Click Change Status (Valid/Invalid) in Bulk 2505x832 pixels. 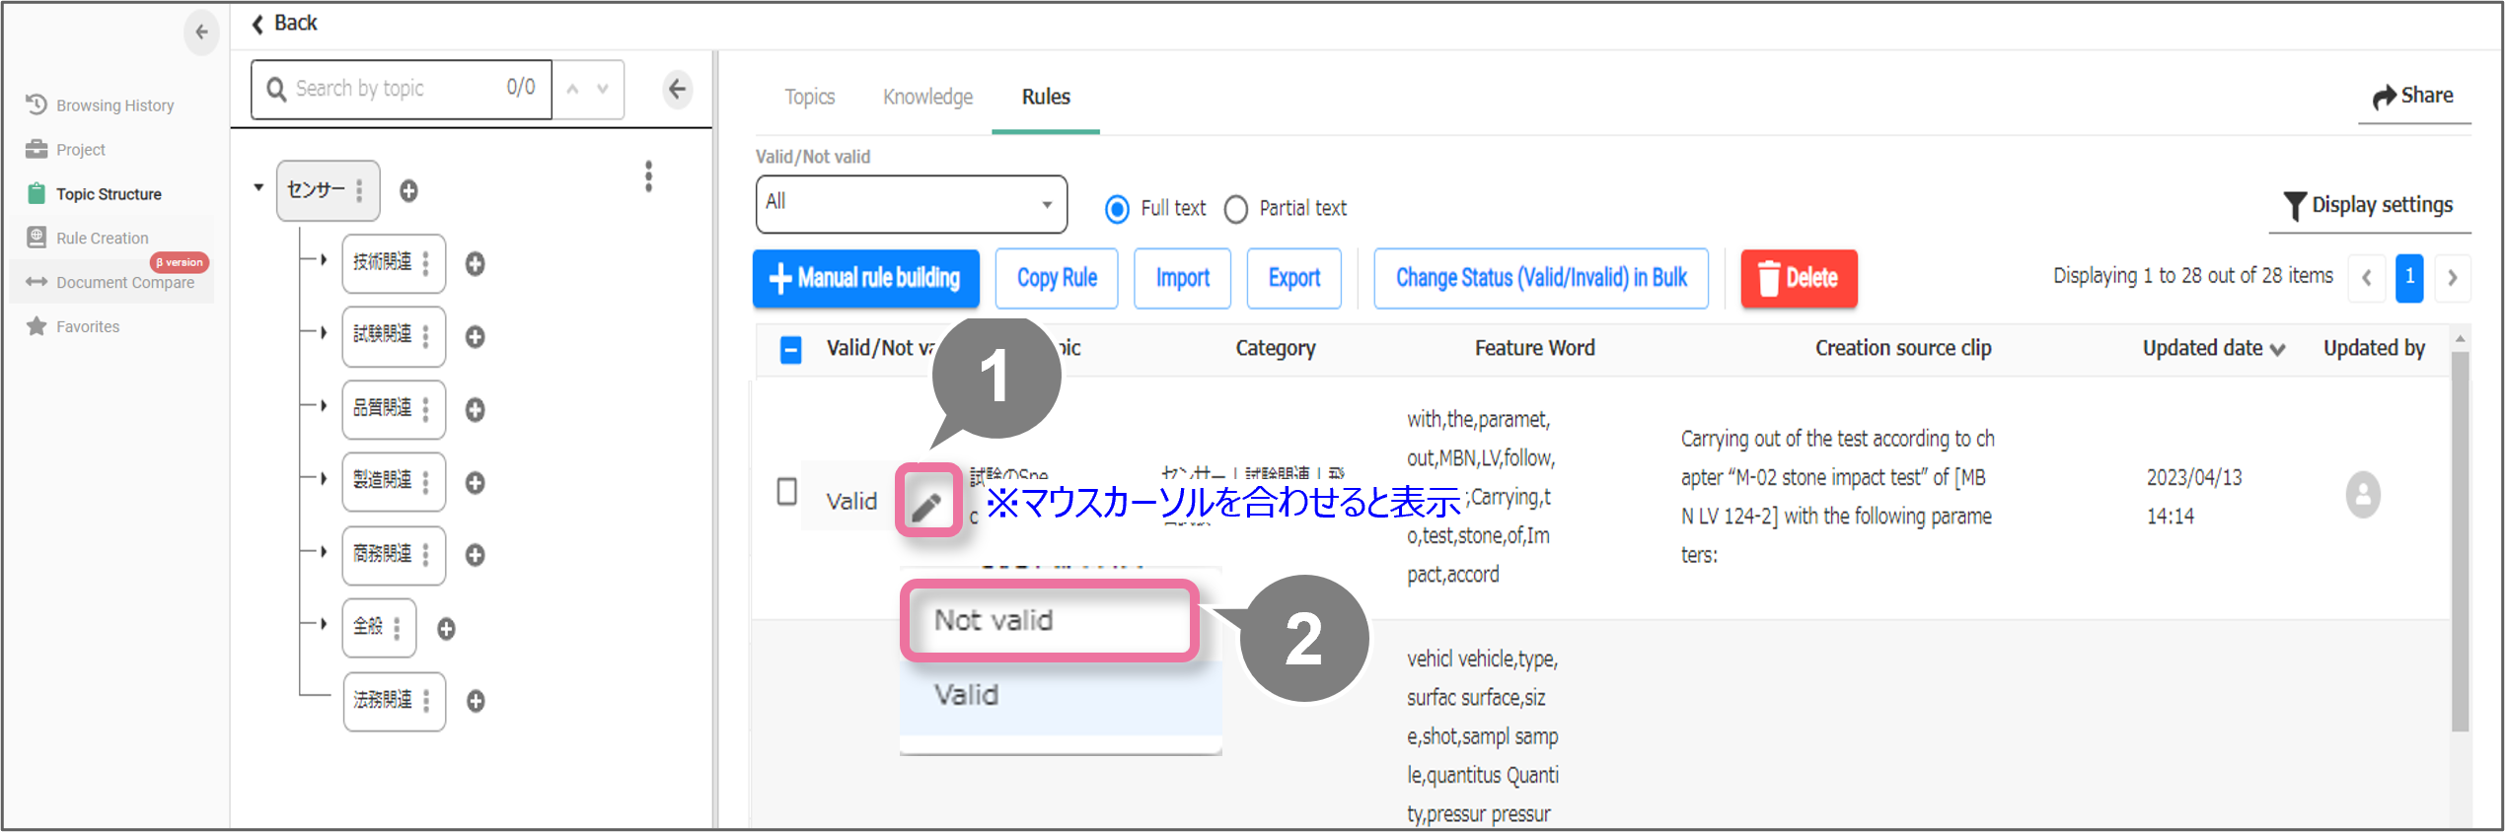pos(1540,279)
